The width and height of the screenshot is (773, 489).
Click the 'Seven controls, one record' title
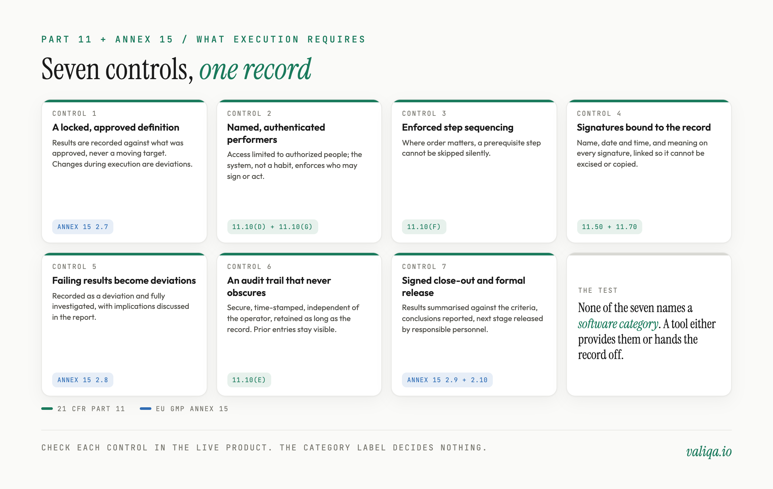177,69
